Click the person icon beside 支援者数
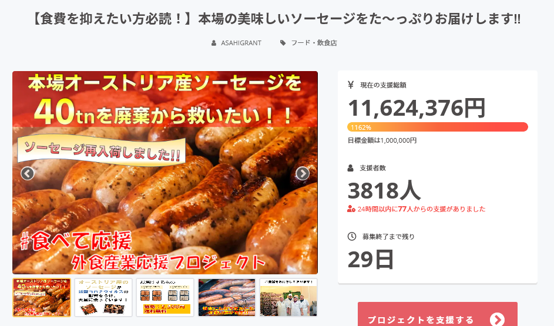 tap(351, 168)
